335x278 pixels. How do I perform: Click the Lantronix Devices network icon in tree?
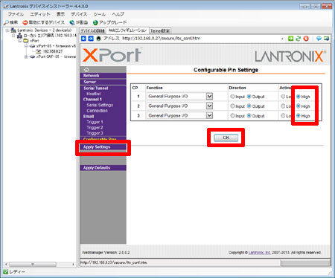point(13,30)
